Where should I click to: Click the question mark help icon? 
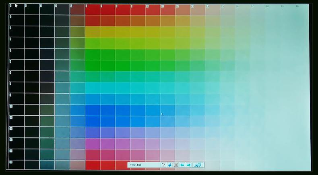coord(163,165)
